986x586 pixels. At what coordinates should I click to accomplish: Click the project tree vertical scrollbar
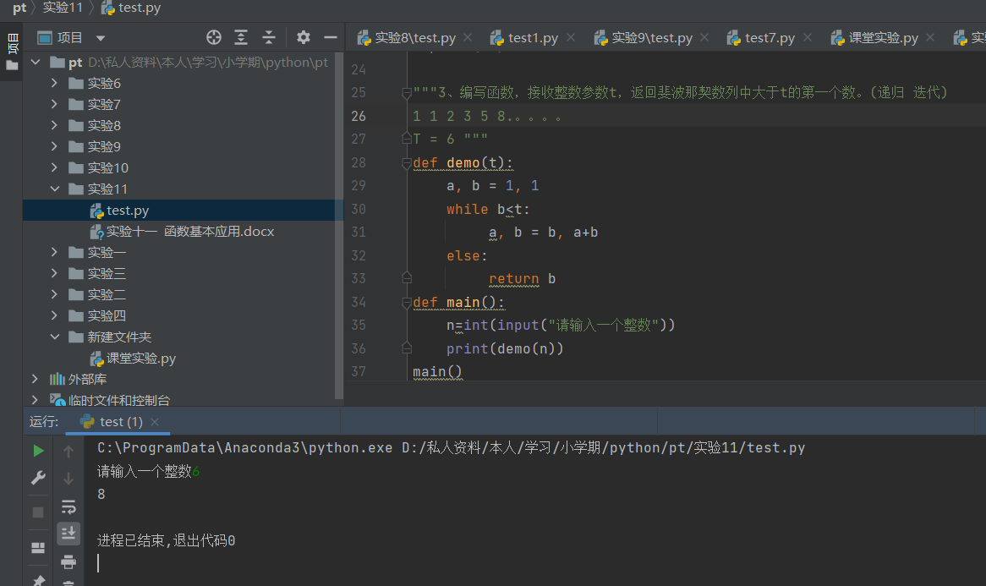(x=339, y=227)
